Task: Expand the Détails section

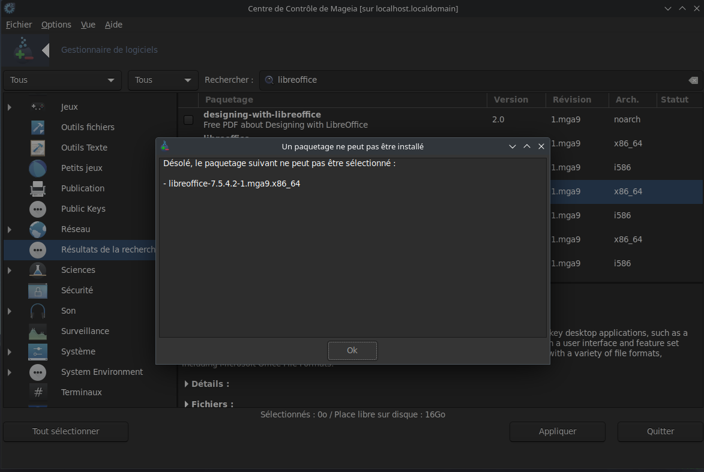Action: (x=186, y=384)
